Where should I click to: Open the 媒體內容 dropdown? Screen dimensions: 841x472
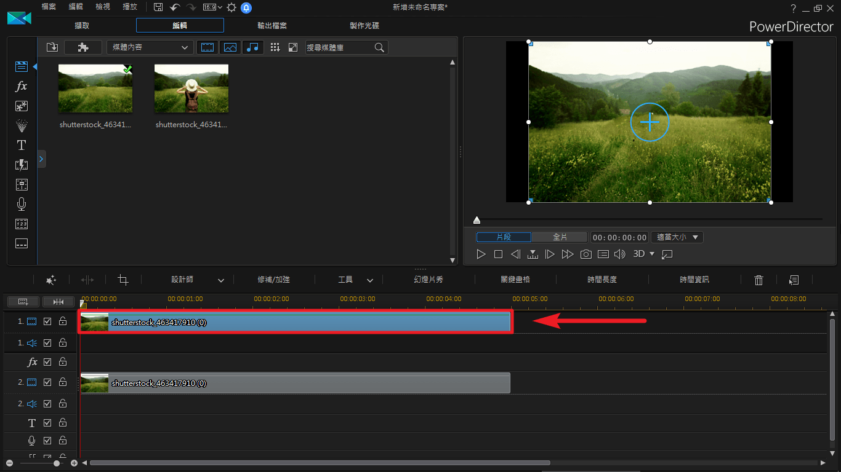(150, 47)
